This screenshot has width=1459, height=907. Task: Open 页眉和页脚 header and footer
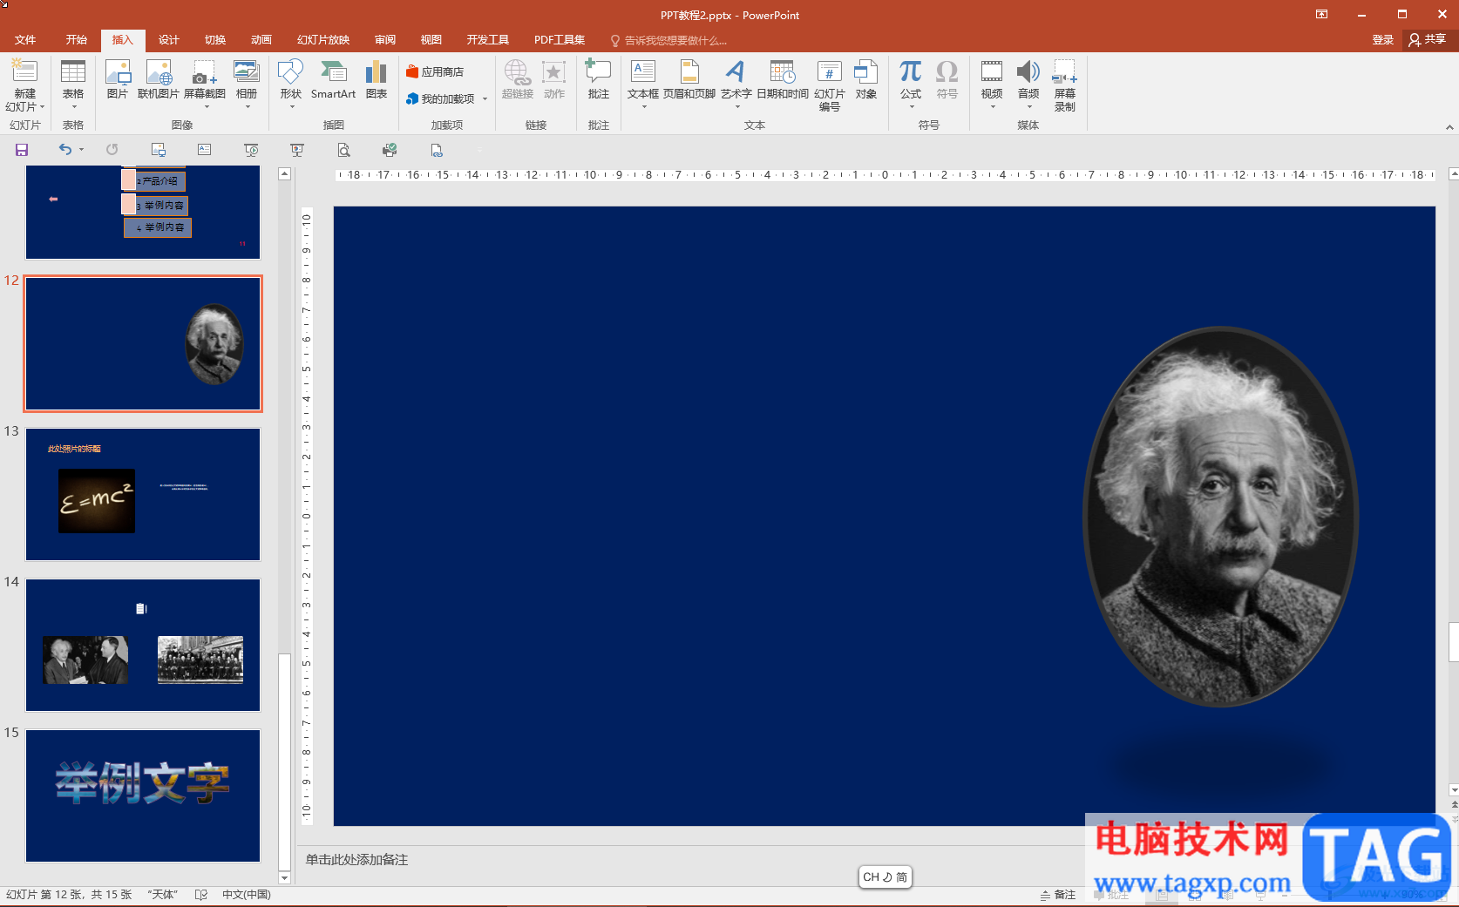pyautogui.click(x=689, y=80)
